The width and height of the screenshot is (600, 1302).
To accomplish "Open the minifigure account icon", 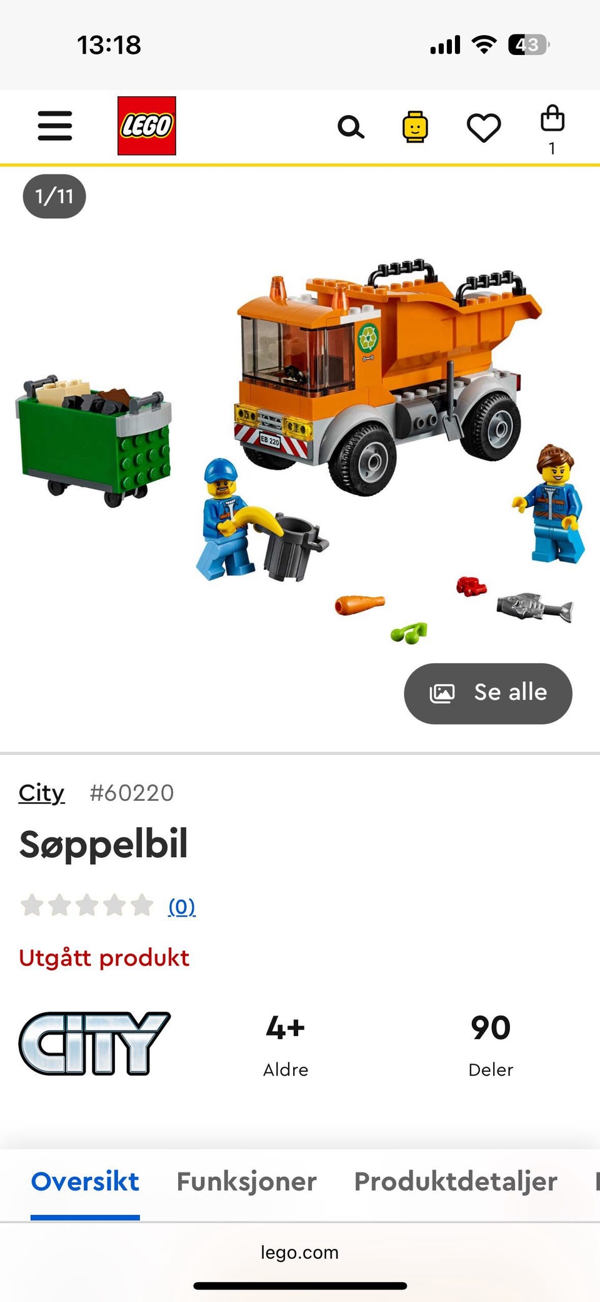I will click(x=415, y=127).
